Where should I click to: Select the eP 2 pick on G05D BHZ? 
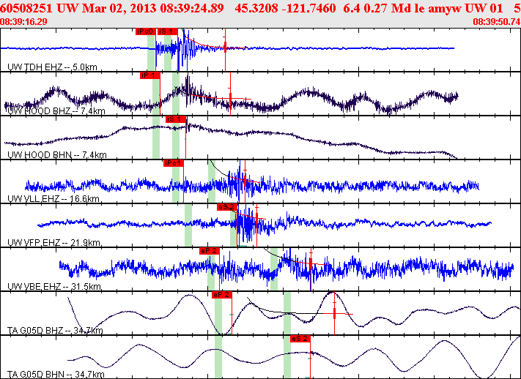[222, 295]
